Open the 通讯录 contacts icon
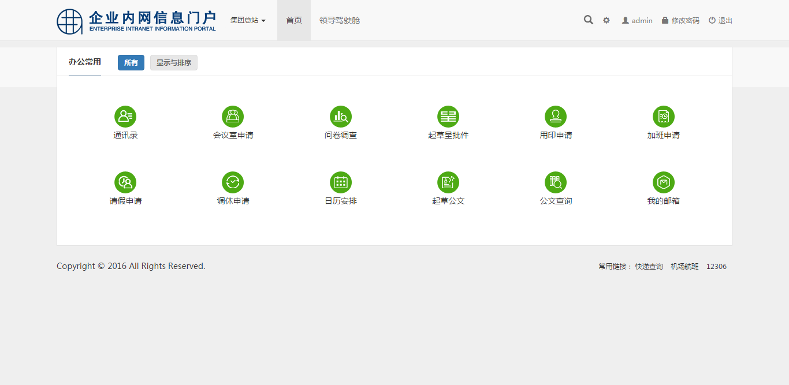This screenshot has width=789, height=385. tap(125, 117)
